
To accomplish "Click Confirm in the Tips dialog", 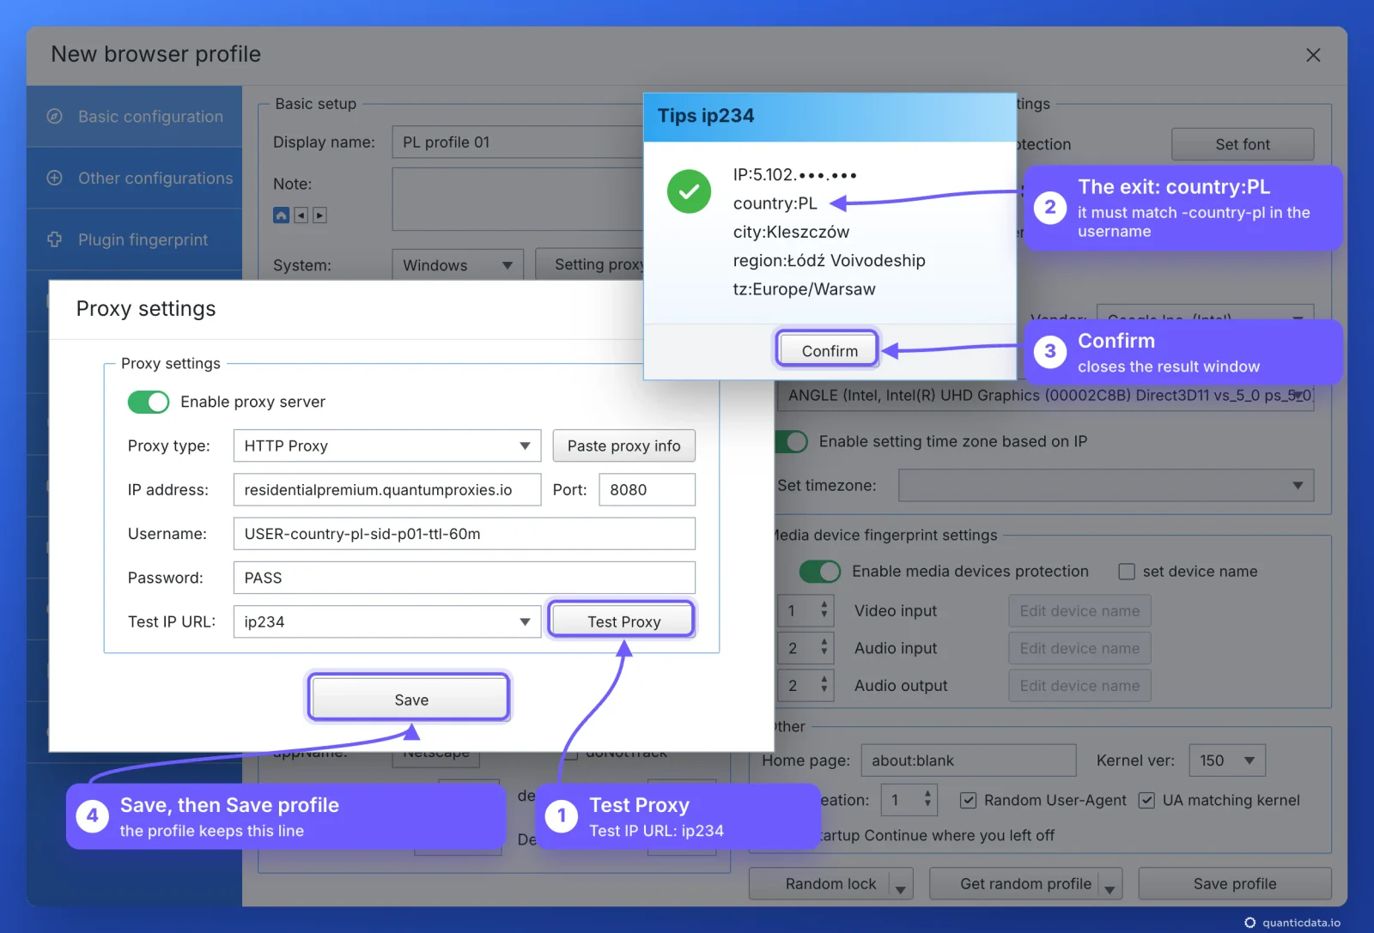I will [830, 350].
